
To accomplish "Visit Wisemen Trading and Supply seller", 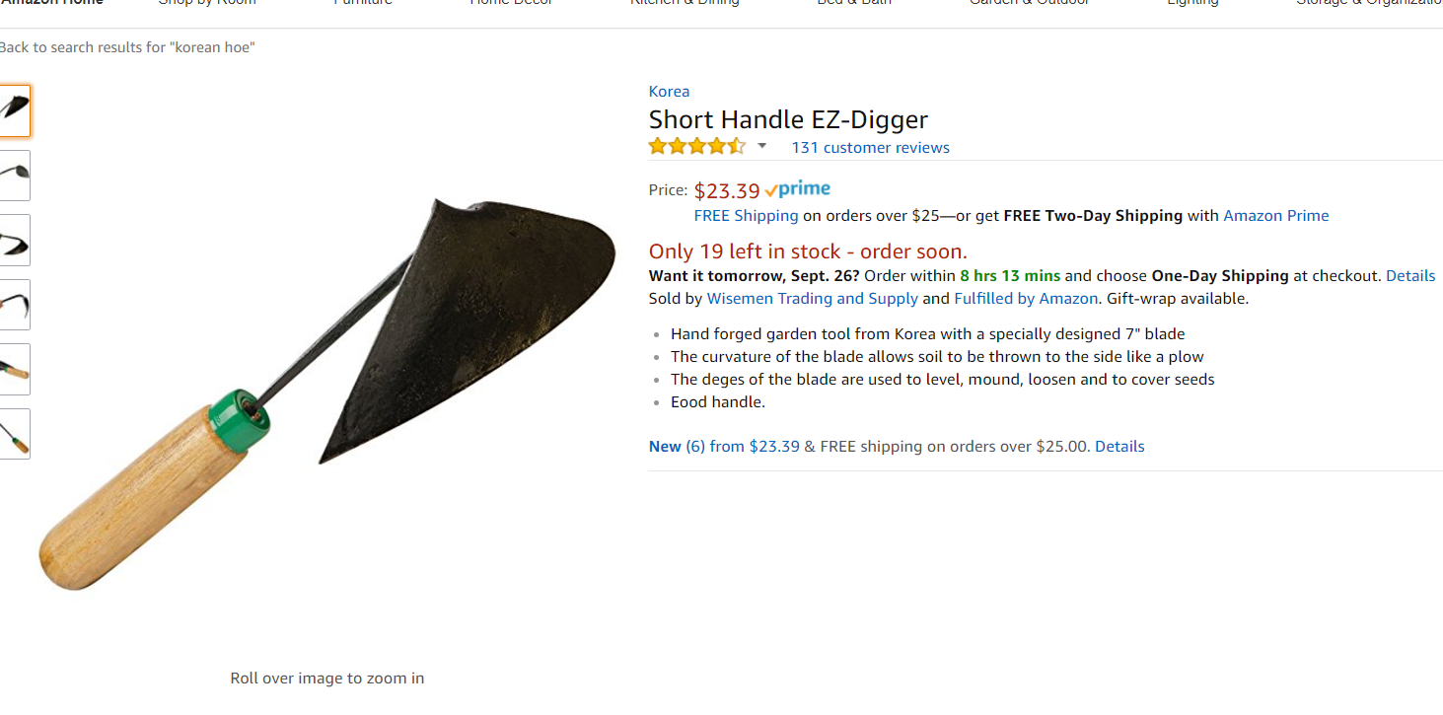I will pyautogui.click(x=812, y=299).
